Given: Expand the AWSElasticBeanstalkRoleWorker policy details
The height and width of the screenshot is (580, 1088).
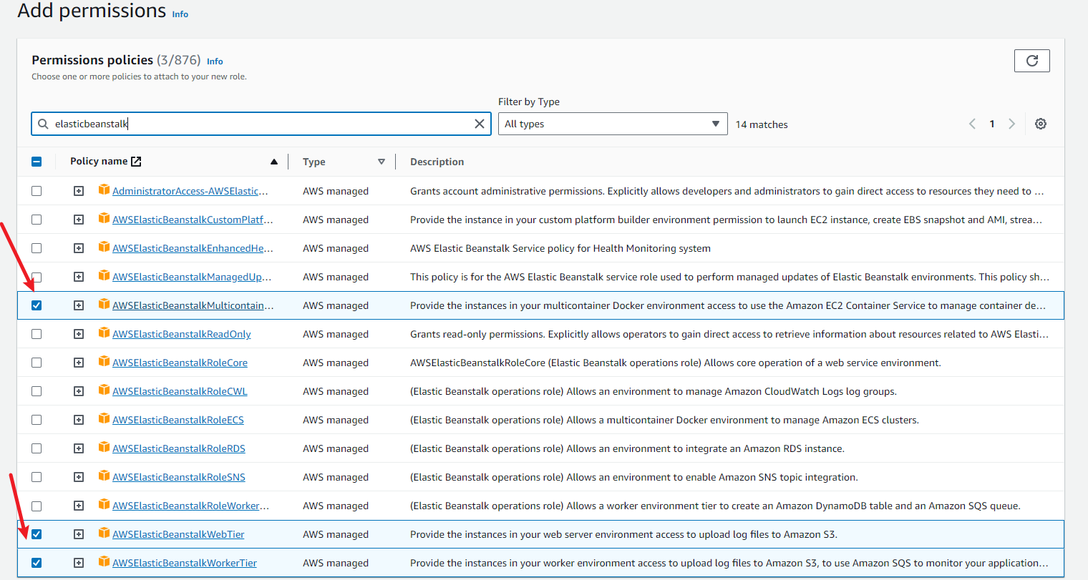Looking at the screenshot, I should coord(79,506).
